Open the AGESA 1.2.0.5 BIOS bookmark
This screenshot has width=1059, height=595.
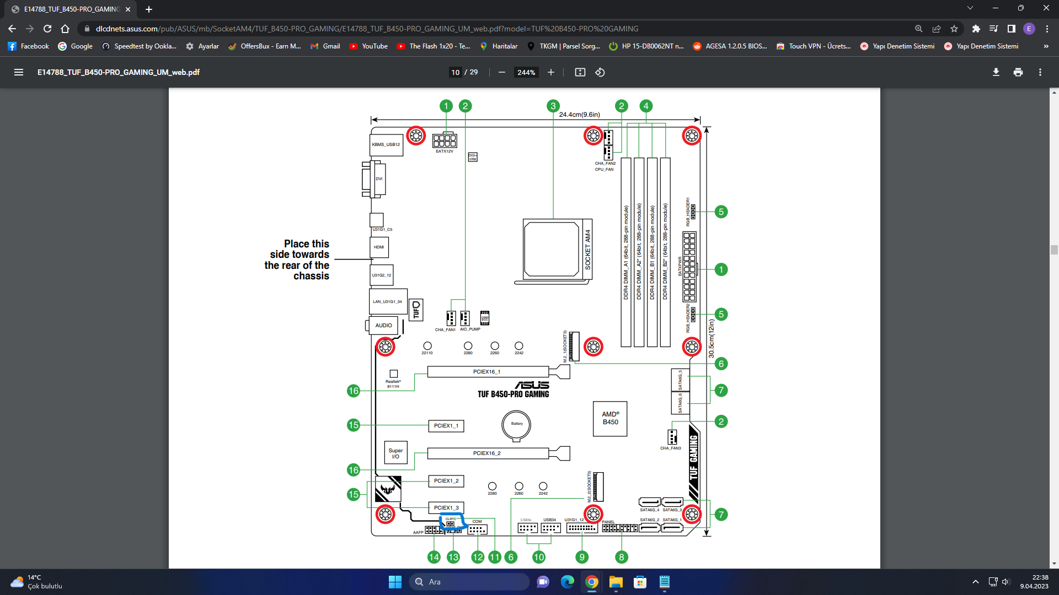click(730, 46)
